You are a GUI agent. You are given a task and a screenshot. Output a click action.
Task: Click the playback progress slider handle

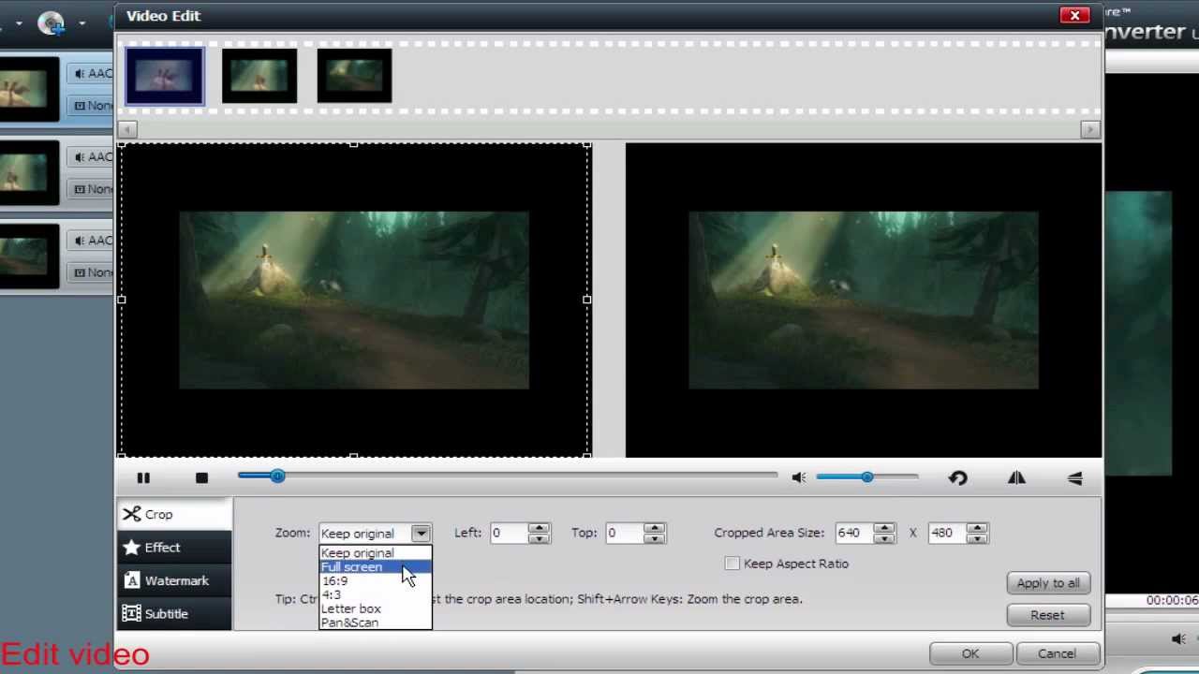pyautogui.click(x=277, y=476)
